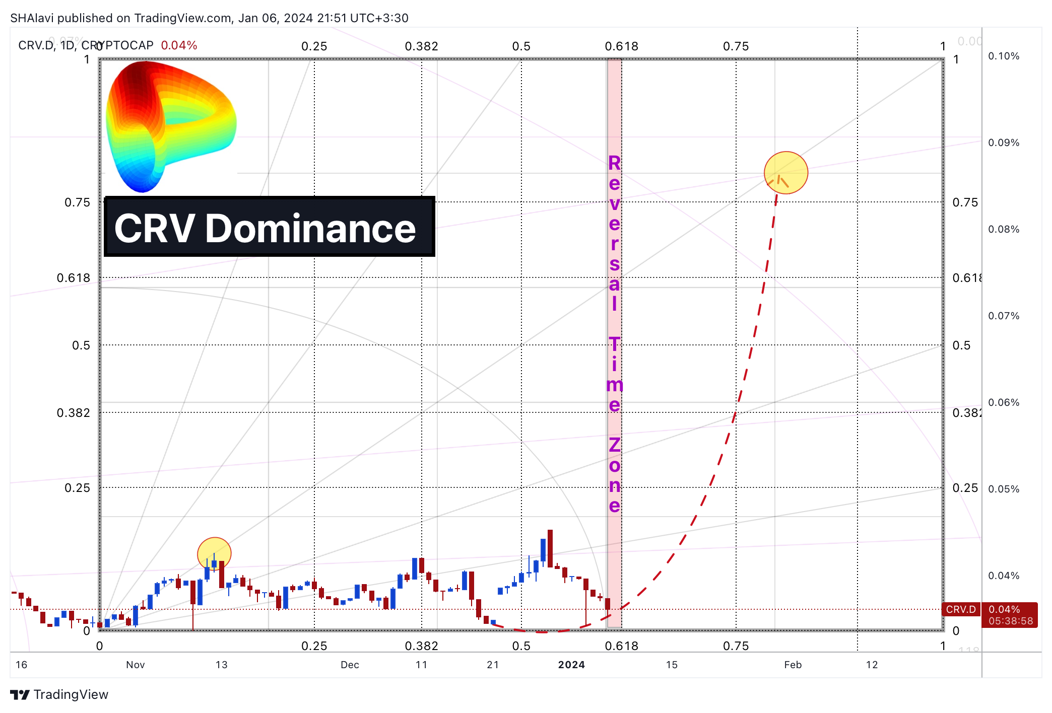Viewport: 1052px width, 713px height.
Task: Click the 16 date label on time axis
Action: click(22, 665)
